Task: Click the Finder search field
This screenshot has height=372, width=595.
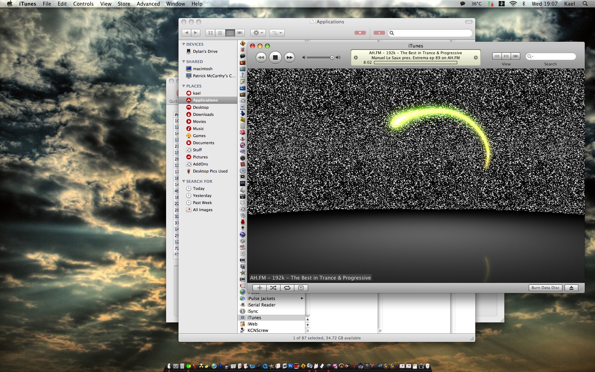Action: click(x=430, y=33)
